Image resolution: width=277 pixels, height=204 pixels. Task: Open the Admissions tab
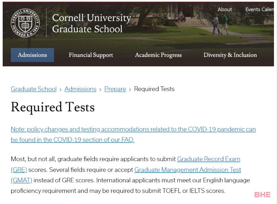(x=32, y=55)
